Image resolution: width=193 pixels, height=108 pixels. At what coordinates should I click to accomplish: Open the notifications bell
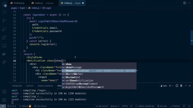tap(189, 106)
